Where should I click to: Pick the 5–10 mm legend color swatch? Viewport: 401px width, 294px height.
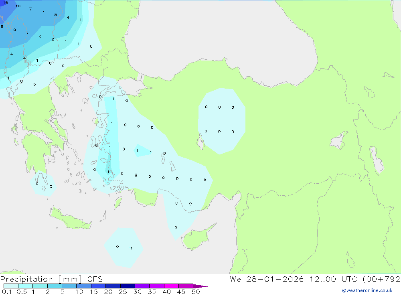(69, 286)
